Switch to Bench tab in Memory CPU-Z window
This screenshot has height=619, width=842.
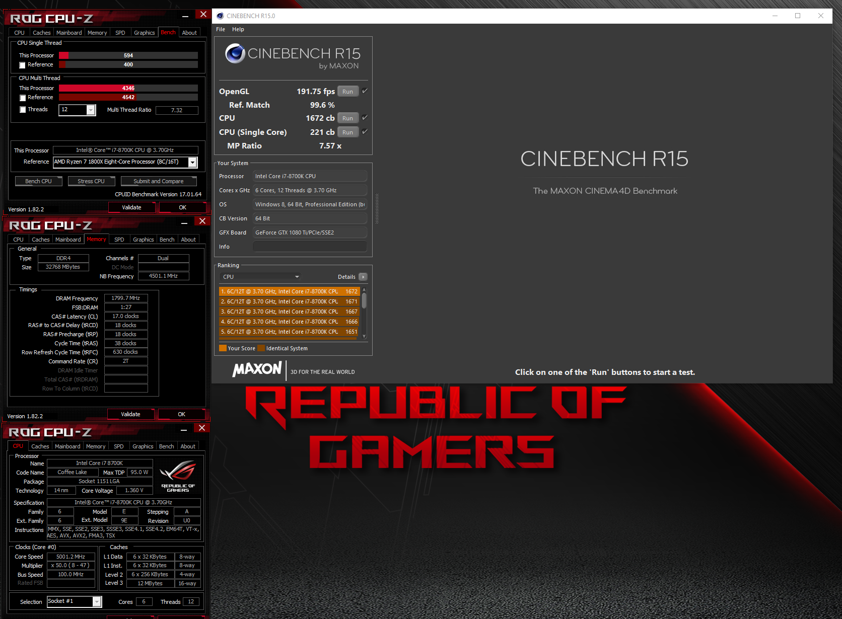(x=167, y=240)
